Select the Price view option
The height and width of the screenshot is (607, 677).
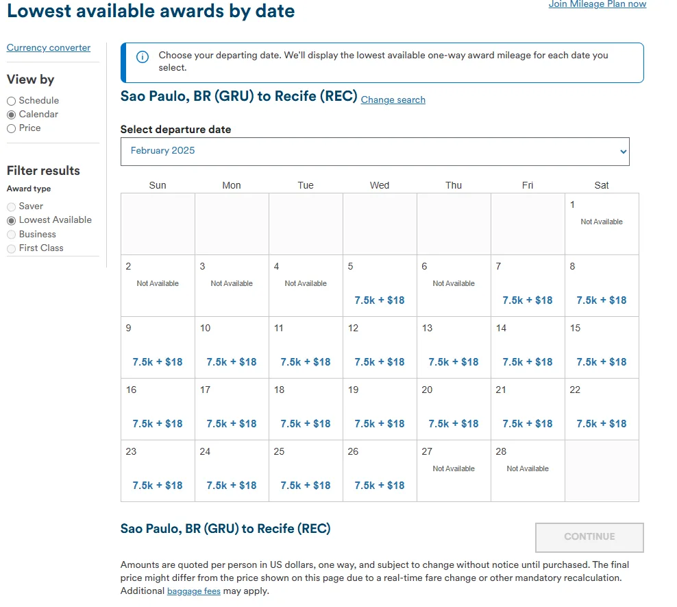tap(11, 128)
